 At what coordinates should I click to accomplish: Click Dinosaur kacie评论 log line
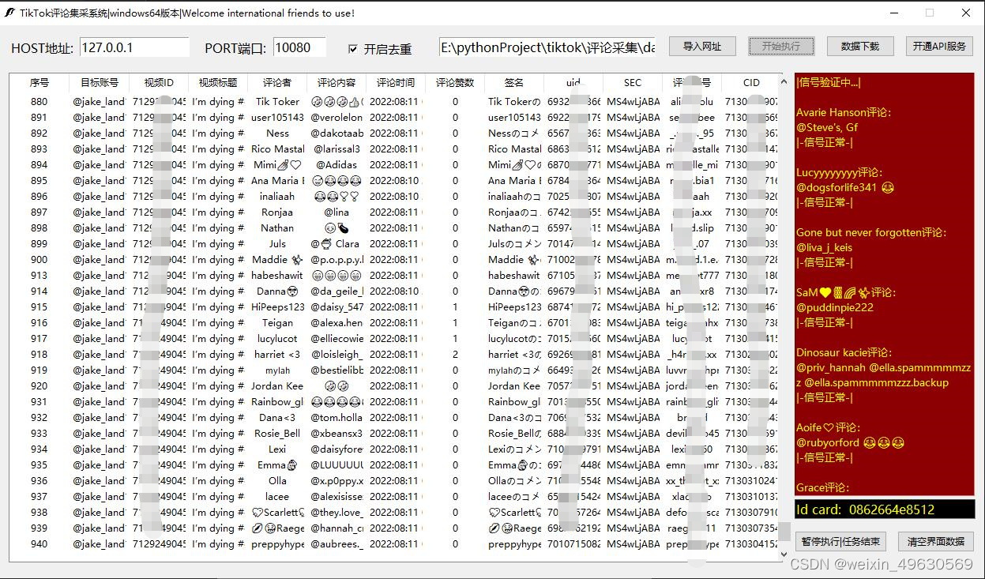tap(844, 352)
